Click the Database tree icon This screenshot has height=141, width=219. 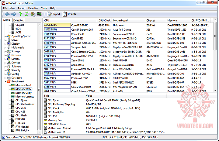click(x=9, y=78)
